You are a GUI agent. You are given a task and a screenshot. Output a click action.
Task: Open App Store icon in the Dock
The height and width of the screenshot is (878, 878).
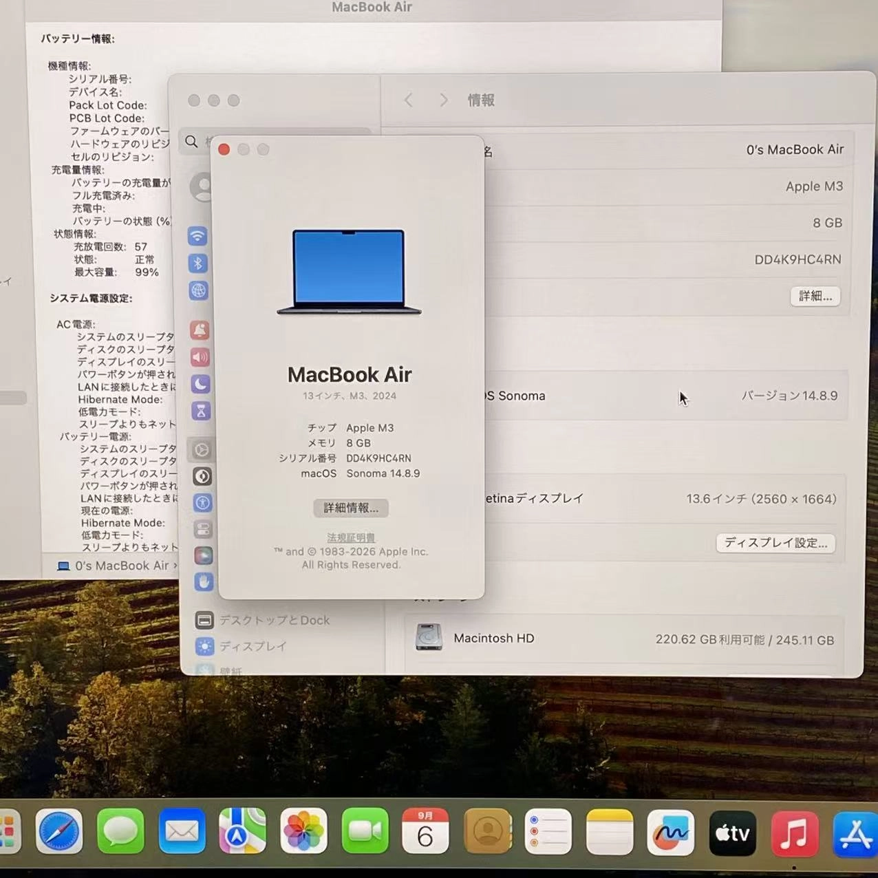[855, 835]
